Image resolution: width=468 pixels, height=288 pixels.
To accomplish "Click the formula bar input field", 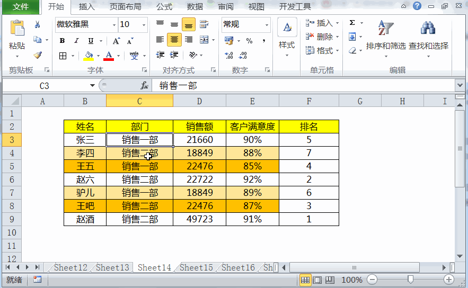I will 303,86.
